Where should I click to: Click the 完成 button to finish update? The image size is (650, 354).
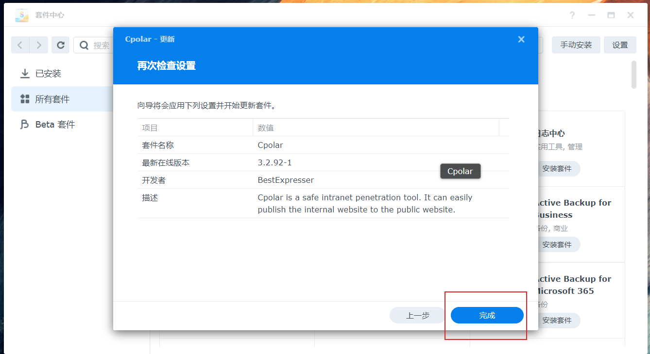[487, 315]
